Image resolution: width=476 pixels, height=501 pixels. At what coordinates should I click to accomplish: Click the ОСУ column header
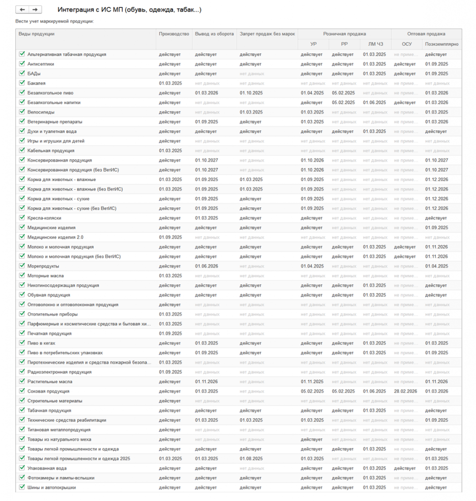(407, 44)
